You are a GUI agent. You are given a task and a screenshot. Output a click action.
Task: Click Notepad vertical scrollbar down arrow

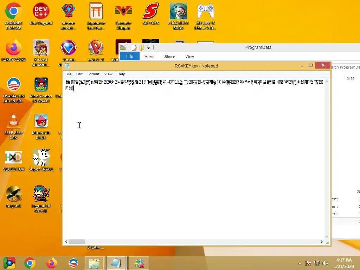[x=327, y=236]
